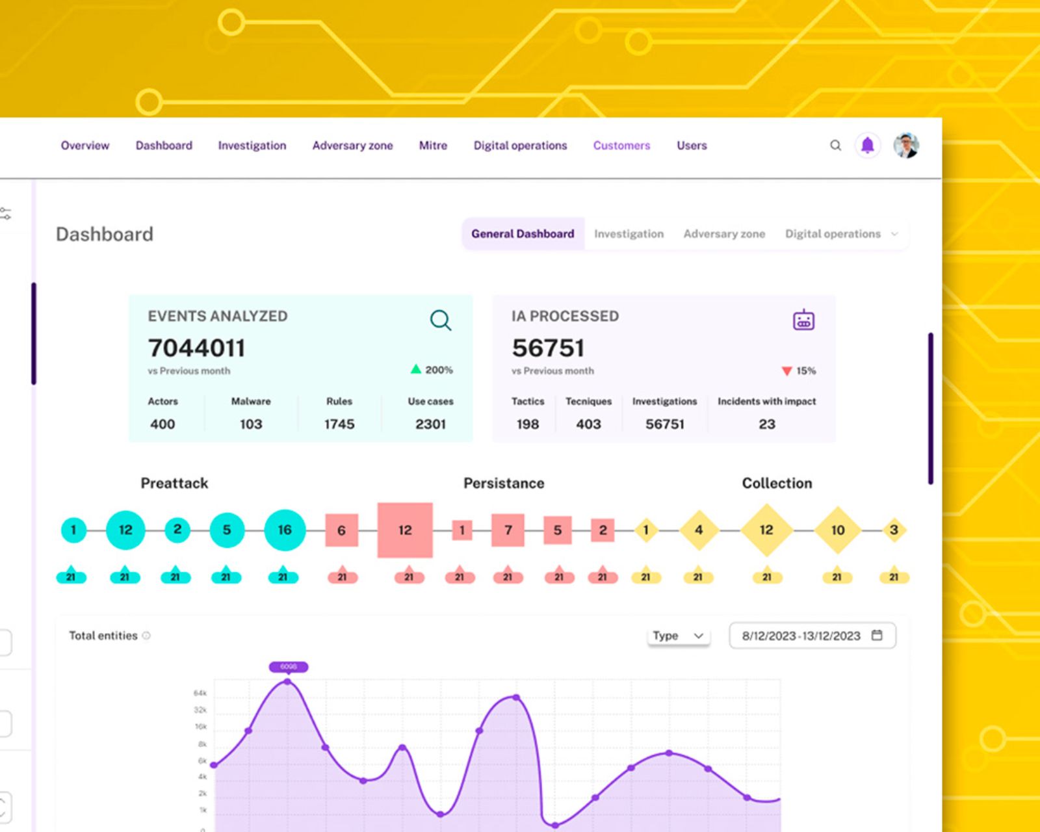Expand the Type dropdown

[678, 636]
